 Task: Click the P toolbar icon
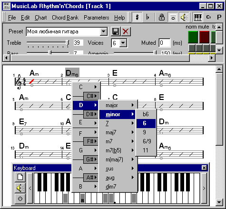click(219, 17)
